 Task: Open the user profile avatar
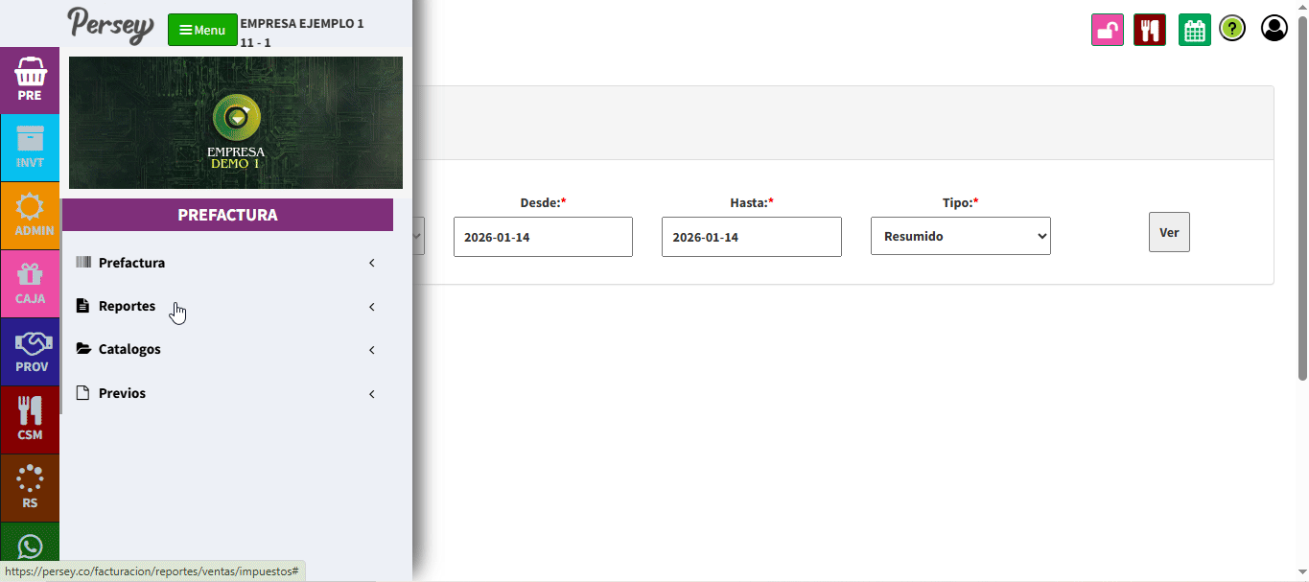point(1274,29)
